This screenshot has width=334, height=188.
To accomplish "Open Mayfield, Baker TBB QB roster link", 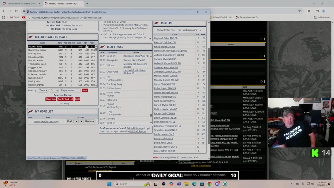I will 166,38.
